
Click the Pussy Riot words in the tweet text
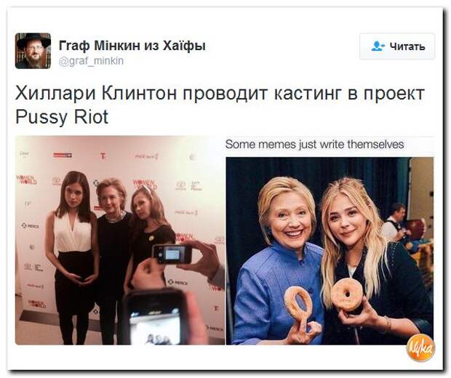click(62, 117)
